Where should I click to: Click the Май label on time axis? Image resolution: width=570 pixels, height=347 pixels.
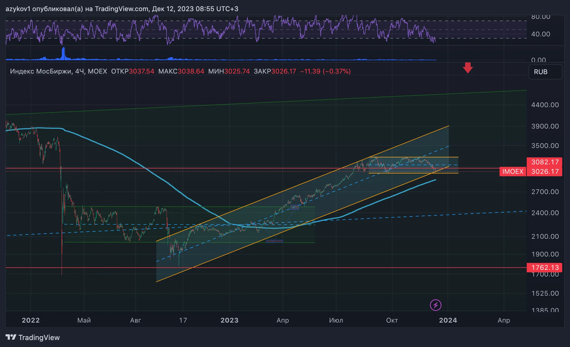point(84,320)
